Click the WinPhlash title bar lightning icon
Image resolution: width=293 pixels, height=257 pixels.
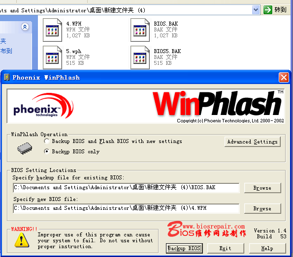7,77
